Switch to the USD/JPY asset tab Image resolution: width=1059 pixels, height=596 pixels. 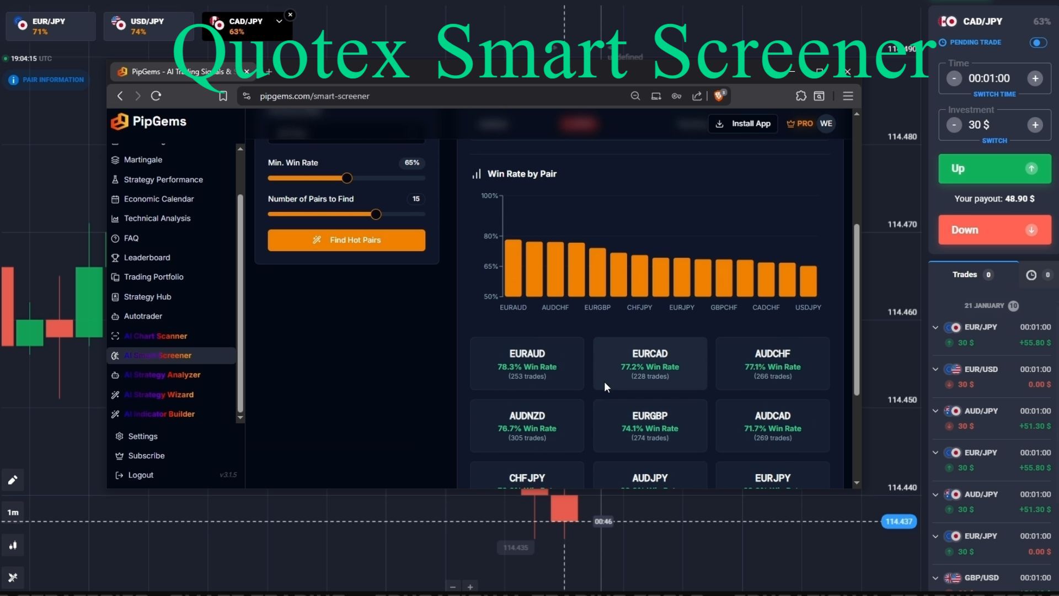tap(147, 26)
